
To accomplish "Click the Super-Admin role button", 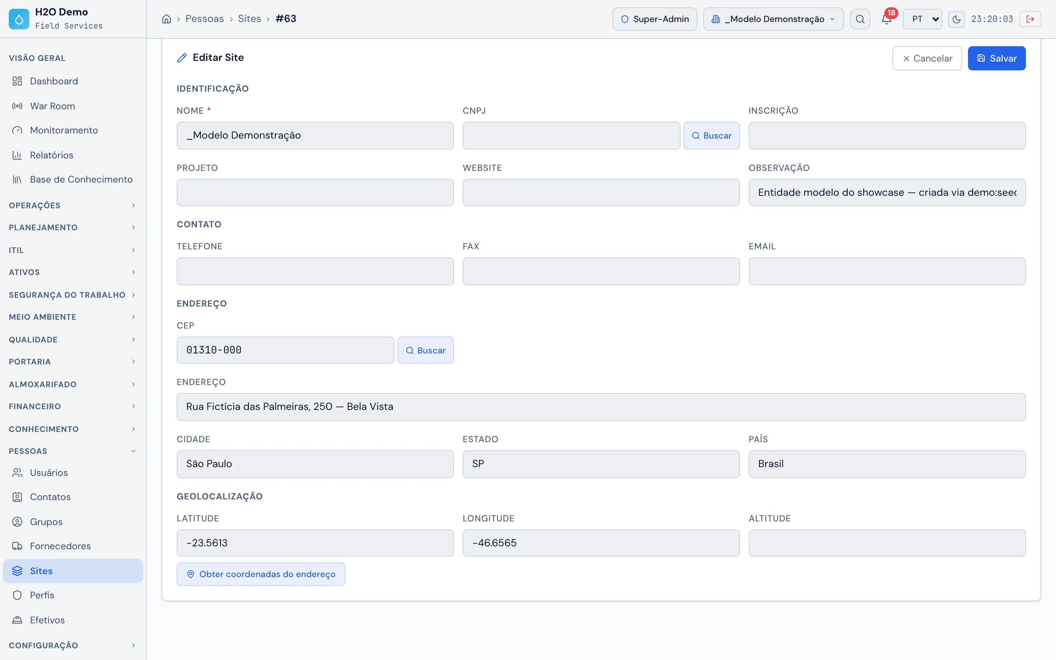I will point(654,19).
